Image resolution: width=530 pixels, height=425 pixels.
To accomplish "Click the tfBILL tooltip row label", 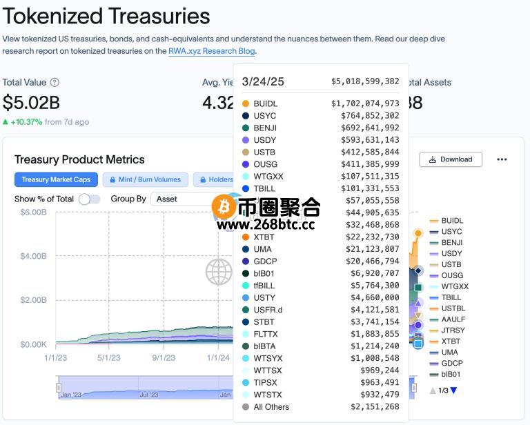I will coord(264,286).
